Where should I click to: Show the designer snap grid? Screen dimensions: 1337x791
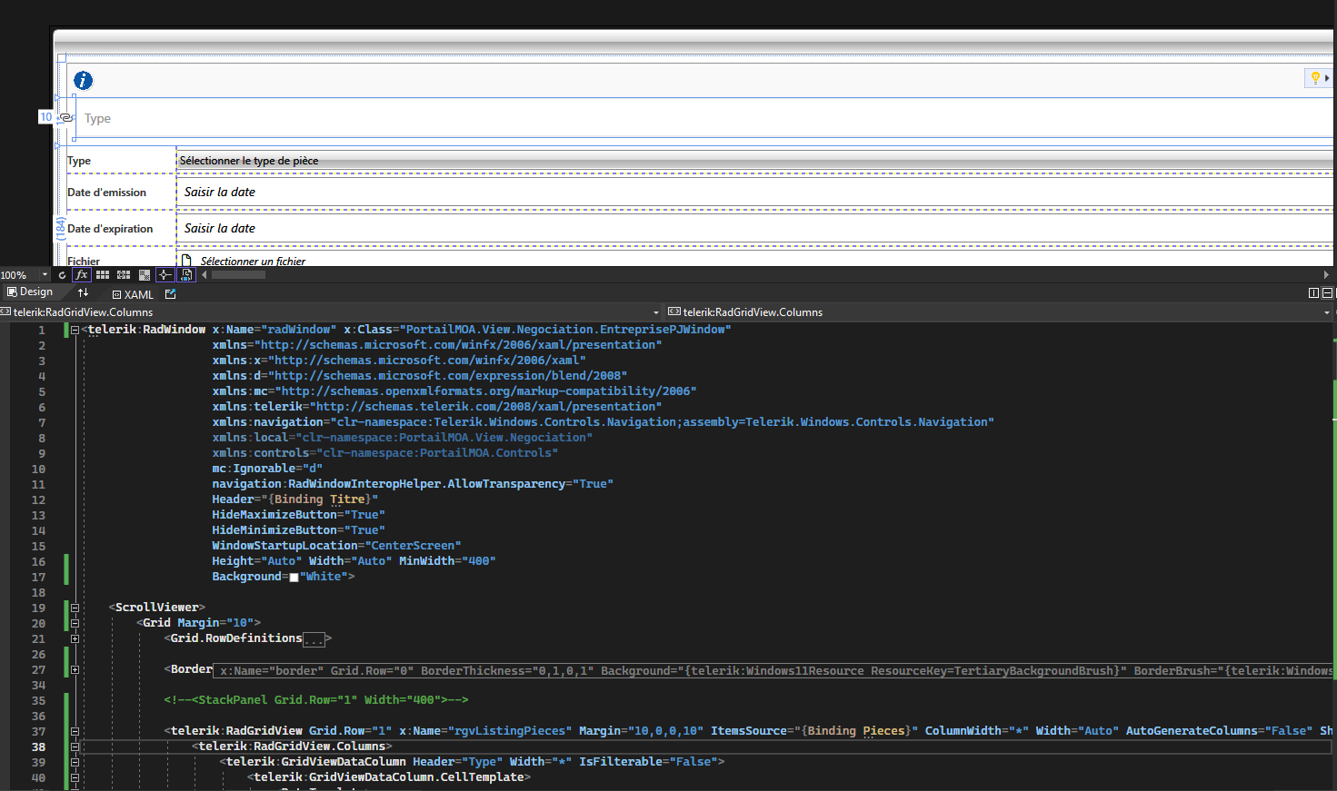pos(103,275)
